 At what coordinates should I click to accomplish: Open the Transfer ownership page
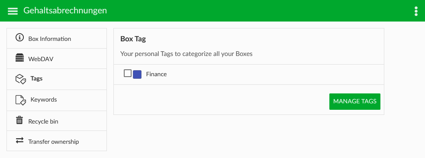57,141
